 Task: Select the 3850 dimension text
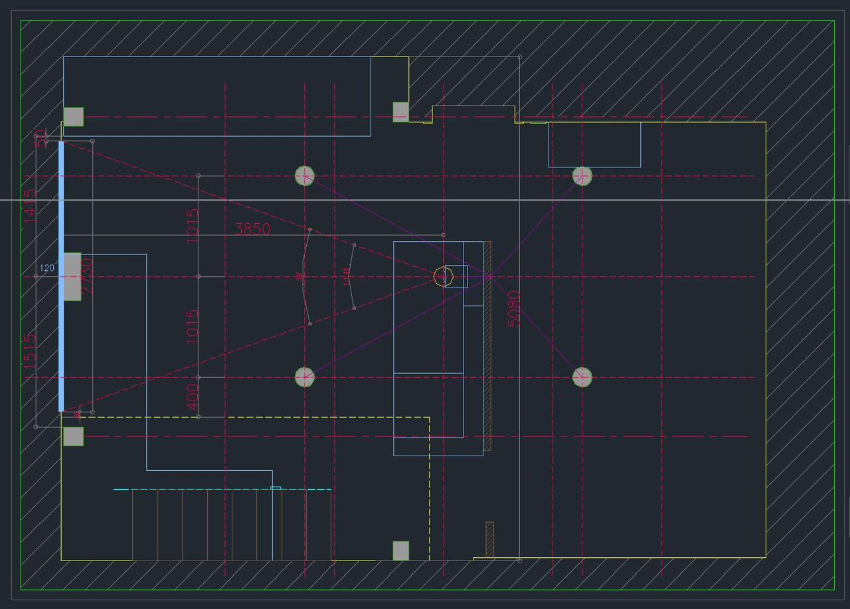click(x=253, y=229)
